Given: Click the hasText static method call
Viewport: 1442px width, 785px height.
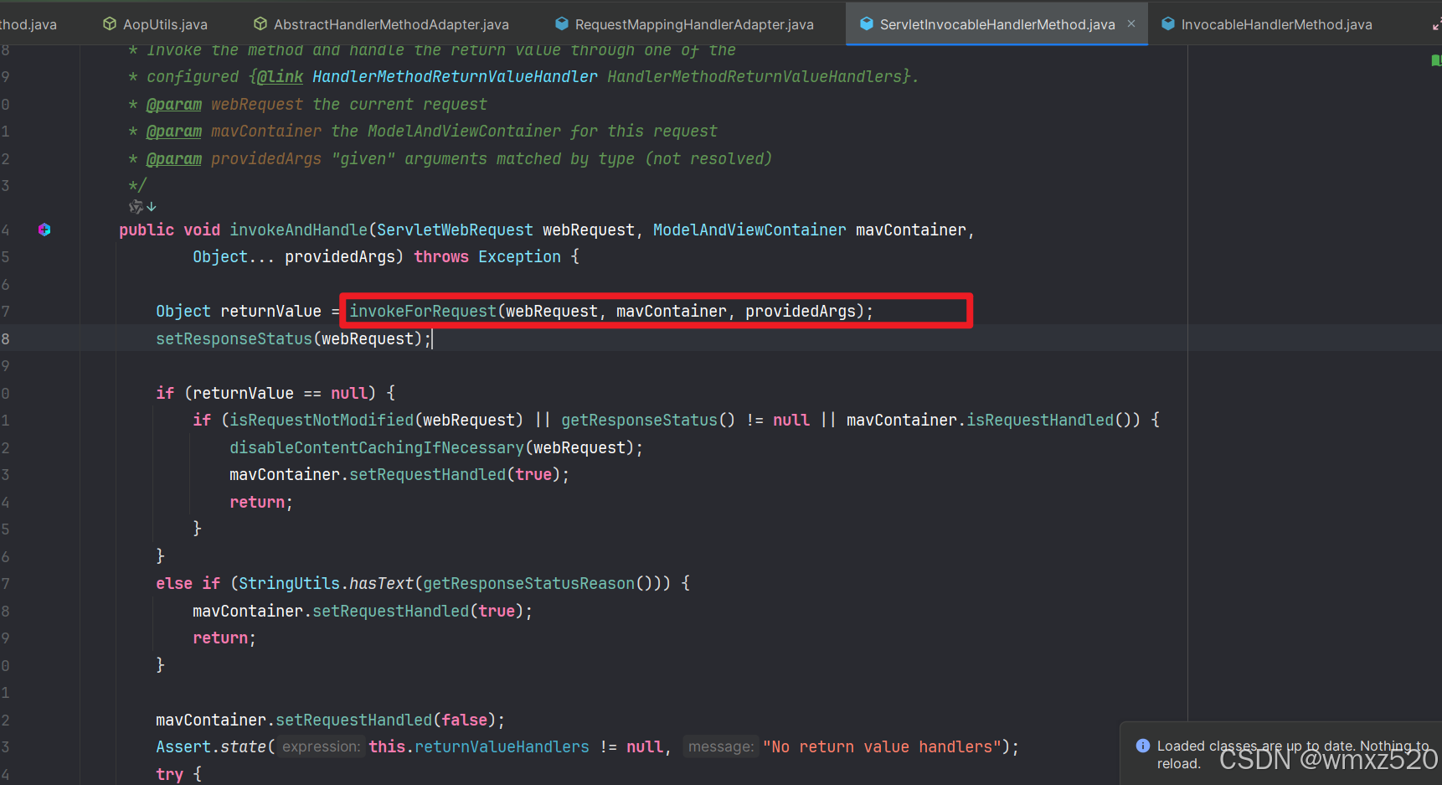Looking at the screenshot, I should pyautogui.click(x=381, y=583).
